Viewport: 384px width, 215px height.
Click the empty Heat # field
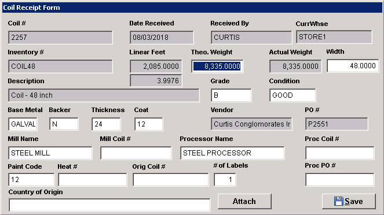pyautogui.click(x=93, y=180)
